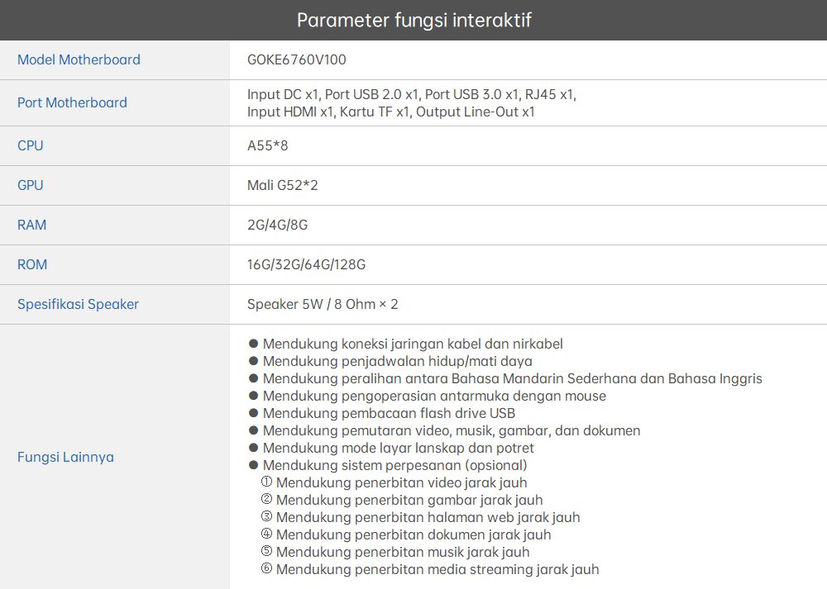
Task: Click the 2G/4G/8G RAM value
Action: (x=277, y=225)
